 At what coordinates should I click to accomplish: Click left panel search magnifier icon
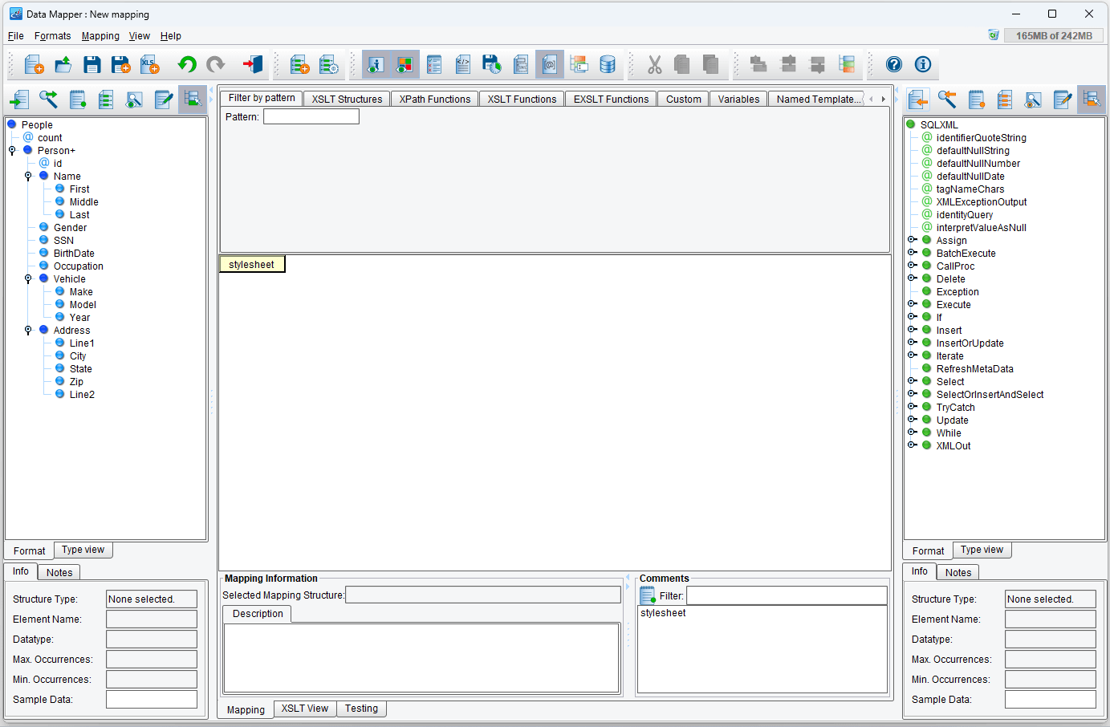[x=48, y=100]
